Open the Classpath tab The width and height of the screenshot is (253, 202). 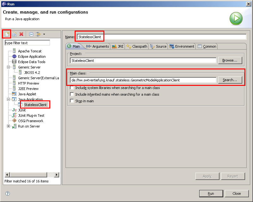[137, 46]
